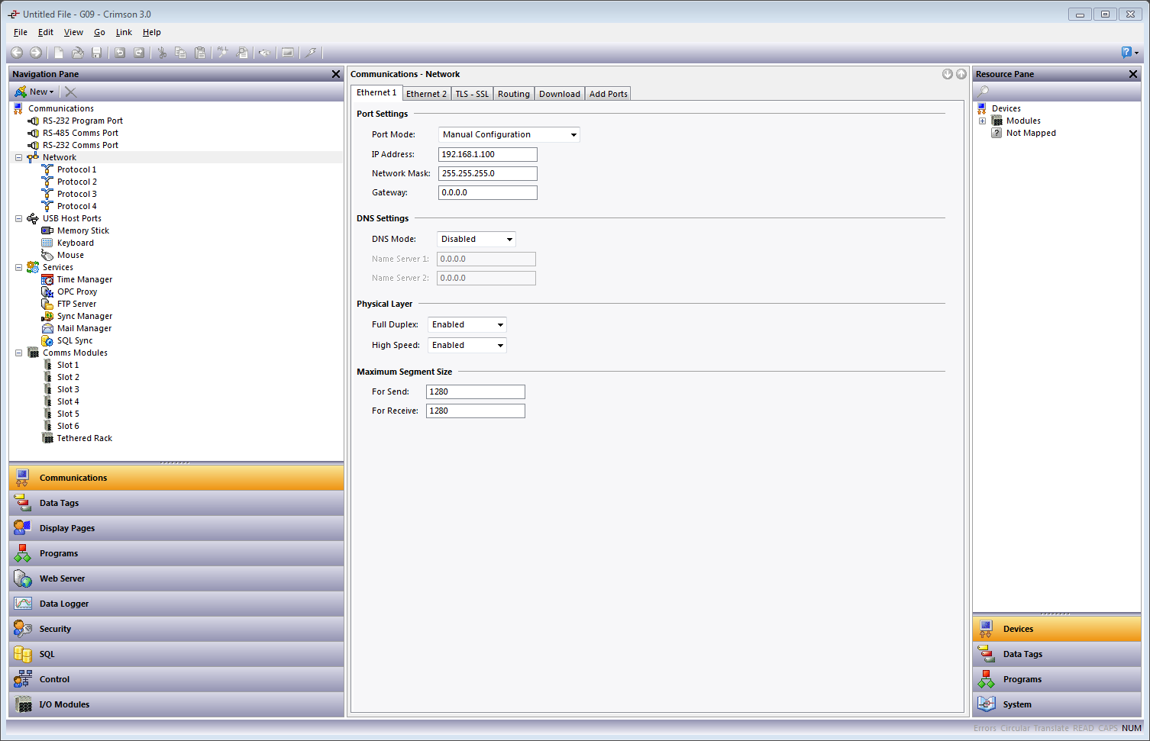
Task: Expand Modules in the Resource Pane
Action: 982,121
